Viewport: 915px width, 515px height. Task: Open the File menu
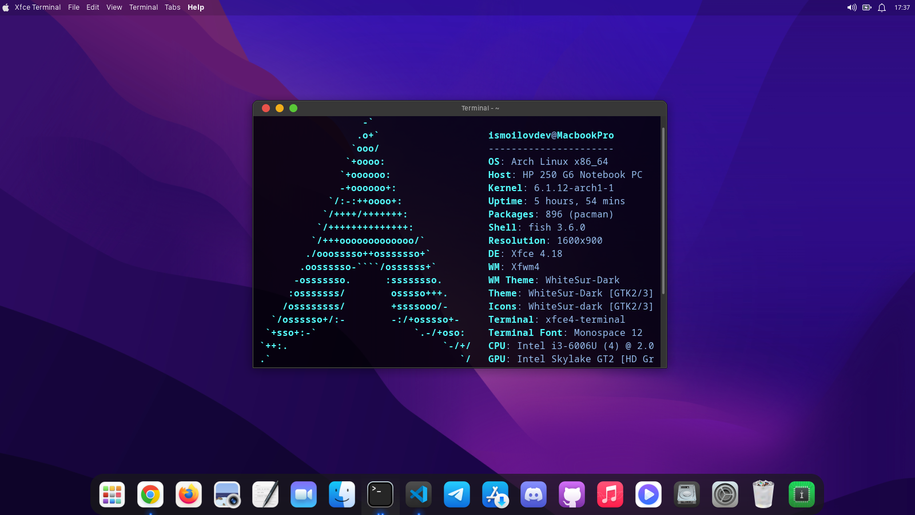pyautogui.click(x=74, y=7)
